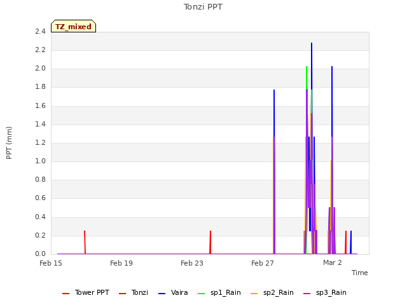Click the blue Vaira spike at Feb 27

pyautogui.click(x=274, y=113)
